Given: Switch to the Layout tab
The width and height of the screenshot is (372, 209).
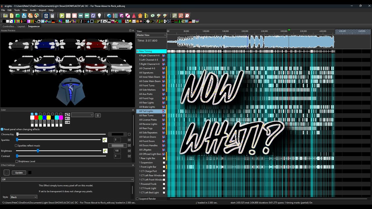Looking at the screenshot, I should 21,26.
